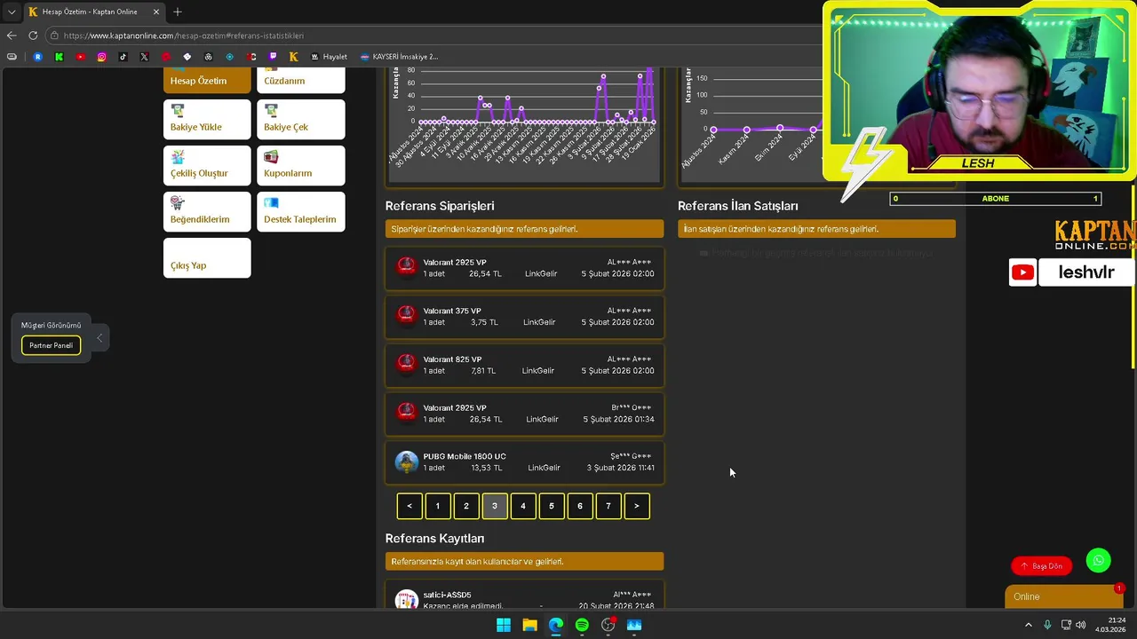Click the Valorant 375 VP order icon
This screenshot has height=639, width=1137.
coord(406,316)
